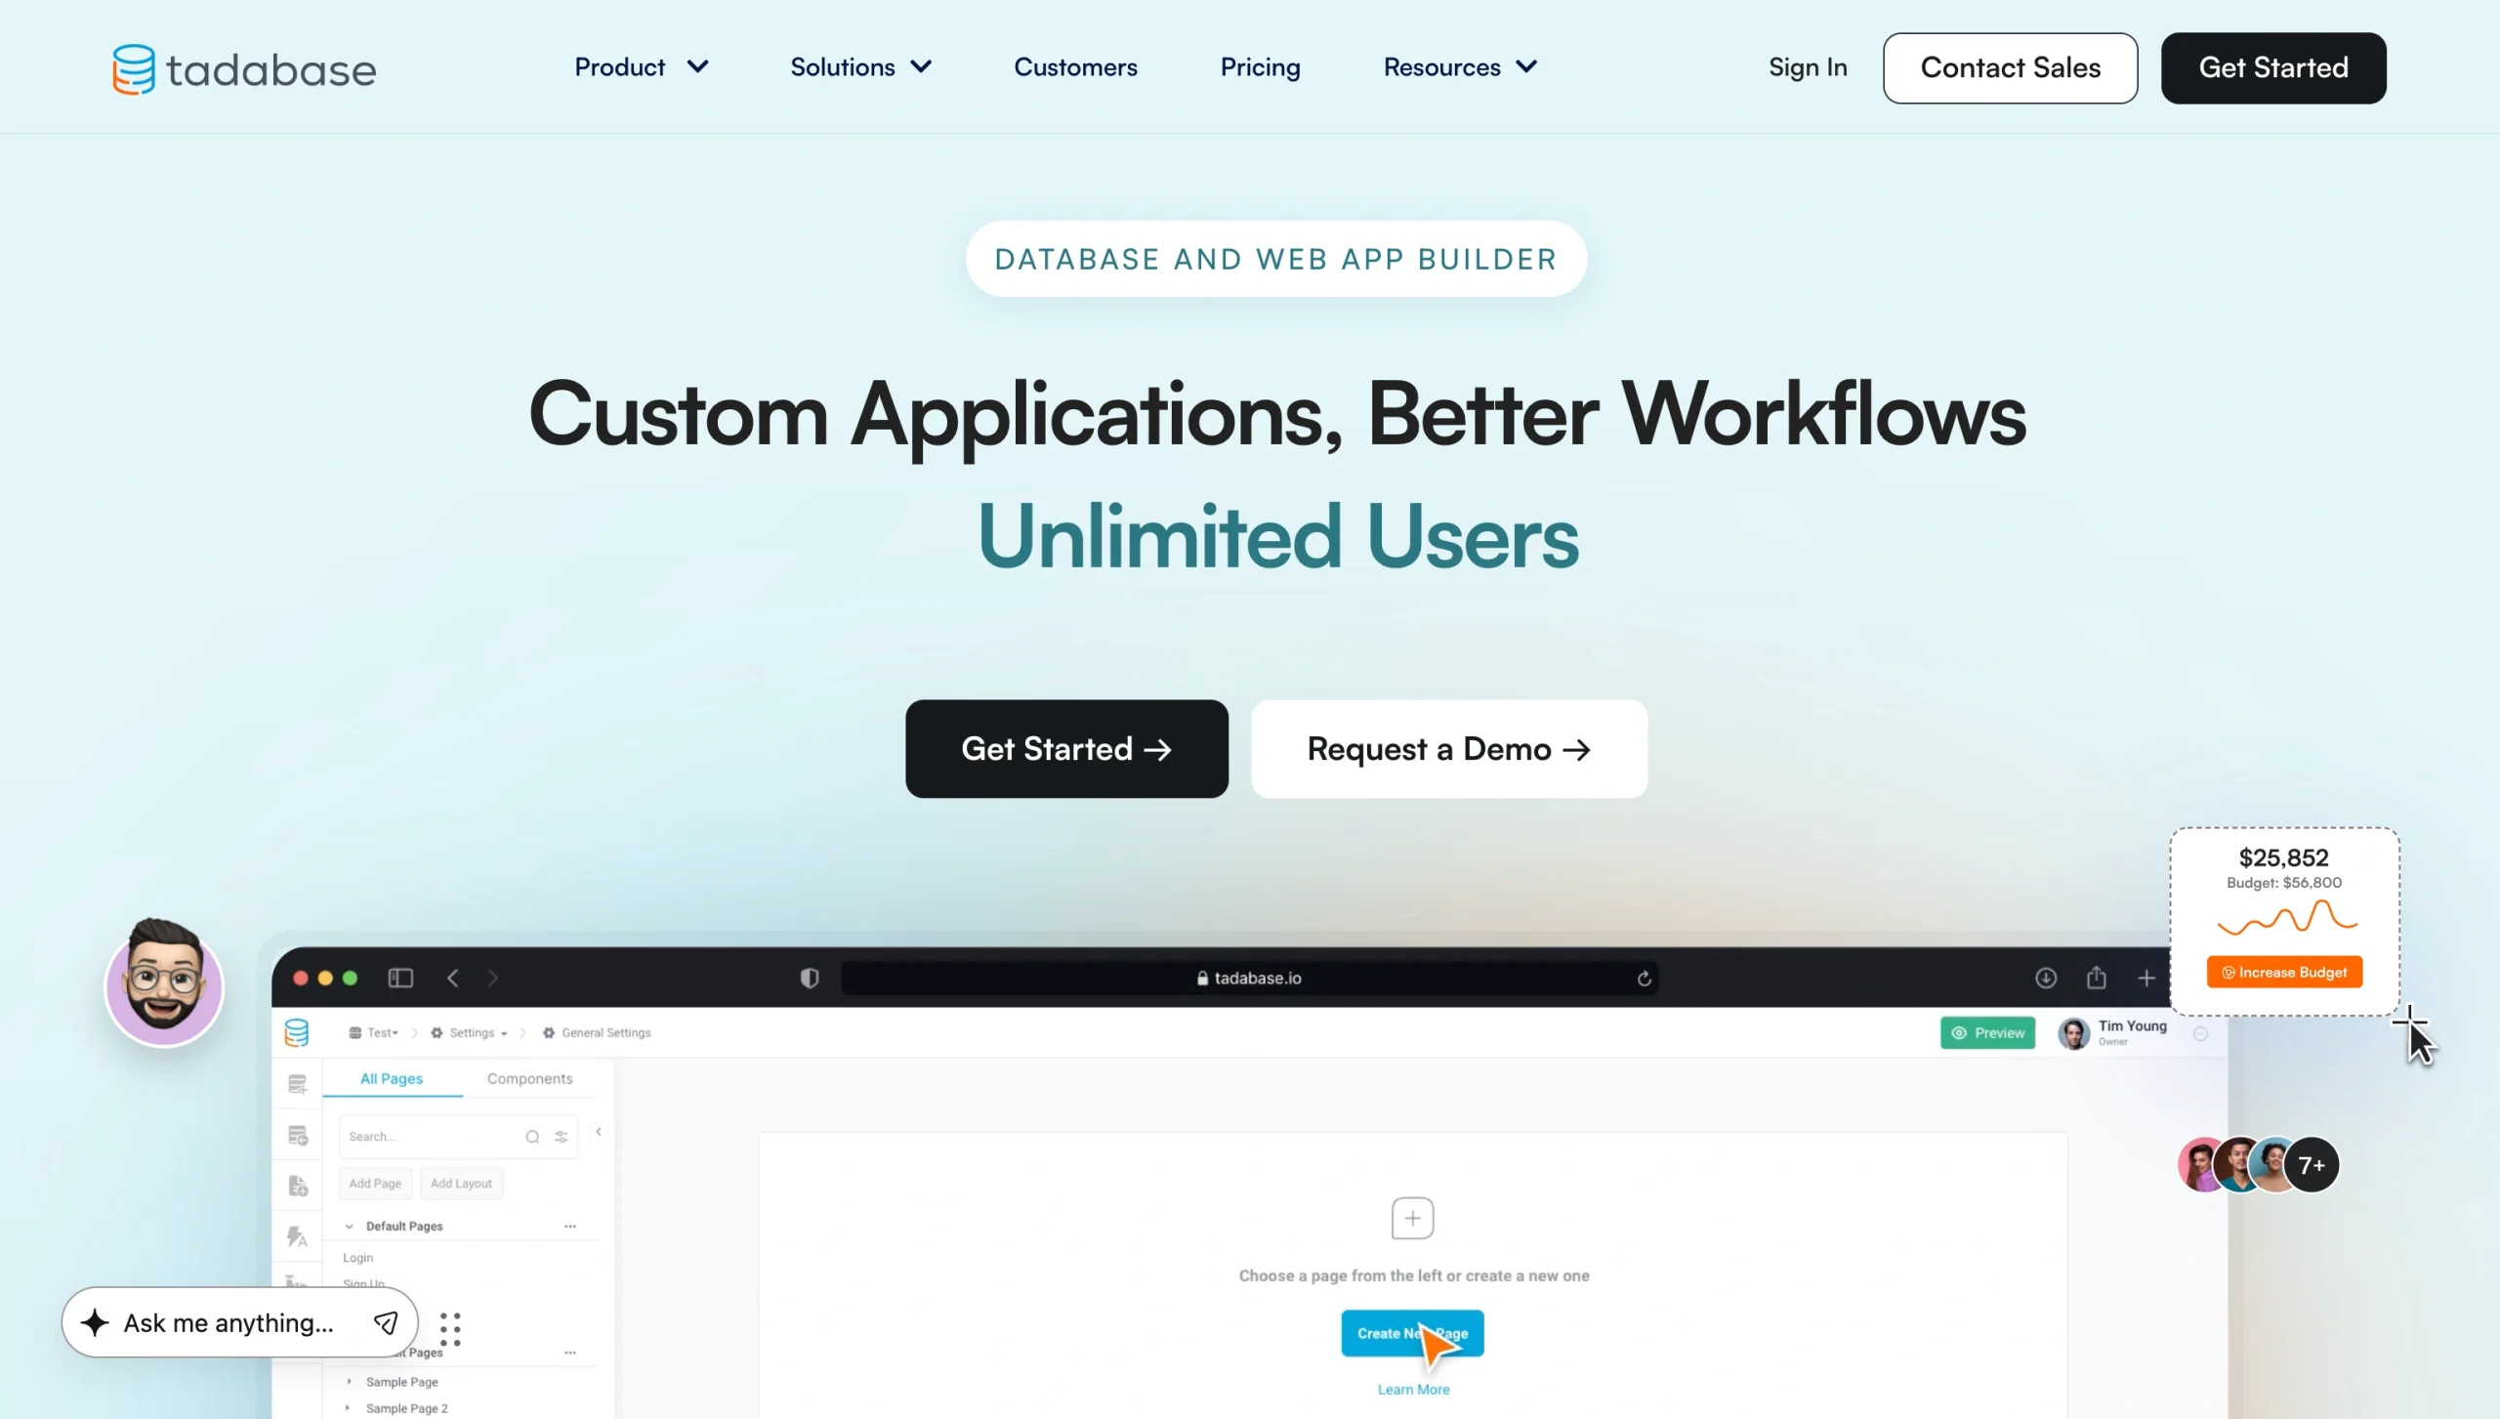Click the Add Page button
This screenshot has width=2500, height=1419.
[x=375, y=1184]
